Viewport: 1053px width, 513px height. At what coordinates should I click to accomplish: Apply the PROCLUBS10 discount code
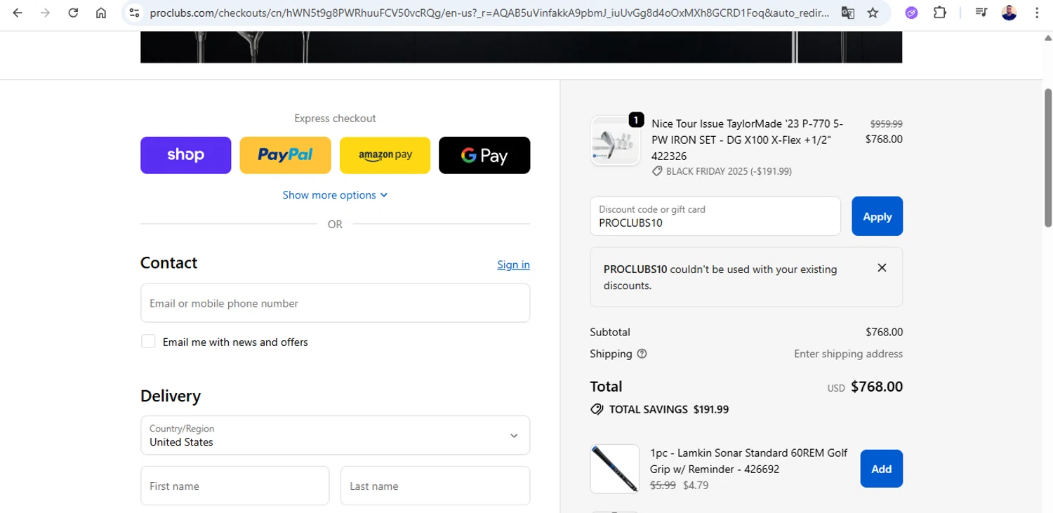pos(877,216)
